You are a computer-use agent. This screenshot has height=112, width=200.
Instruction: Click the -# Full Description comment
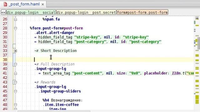point(54,64)
